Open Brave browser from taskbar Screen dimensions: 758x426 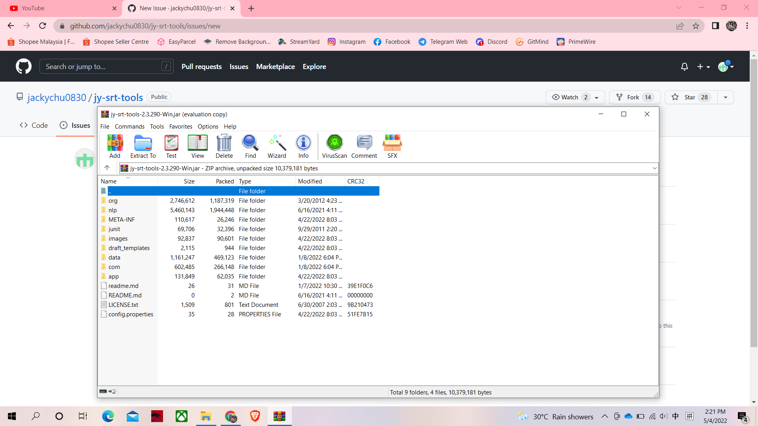(x=255, y=416)
